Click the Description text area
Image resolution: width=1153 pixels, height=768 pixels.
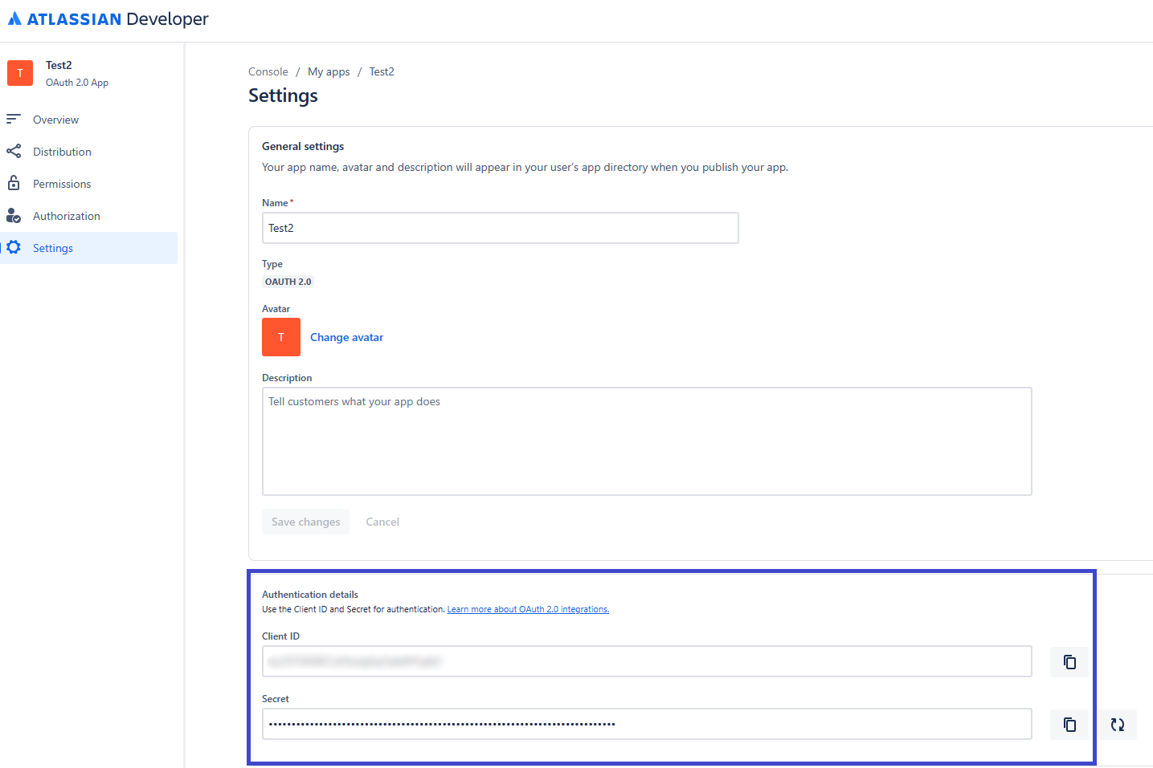point(646,441)
